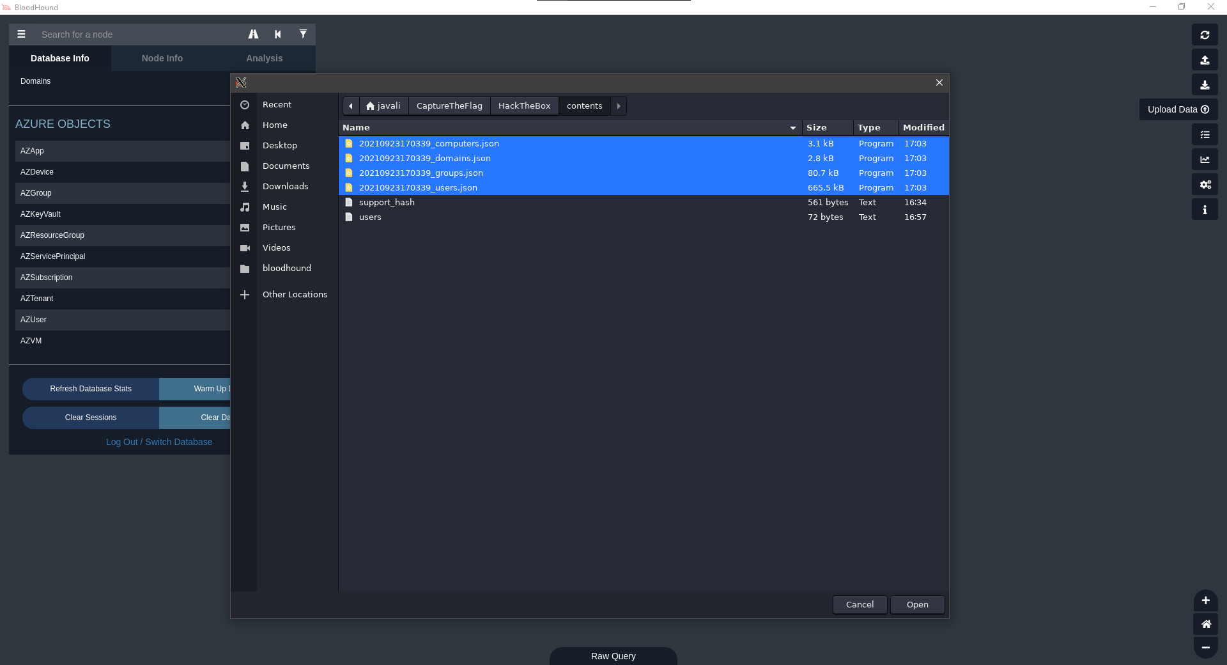Open Raw Query panel
The width and height of the screenshot is (1227, 665).
613,656
